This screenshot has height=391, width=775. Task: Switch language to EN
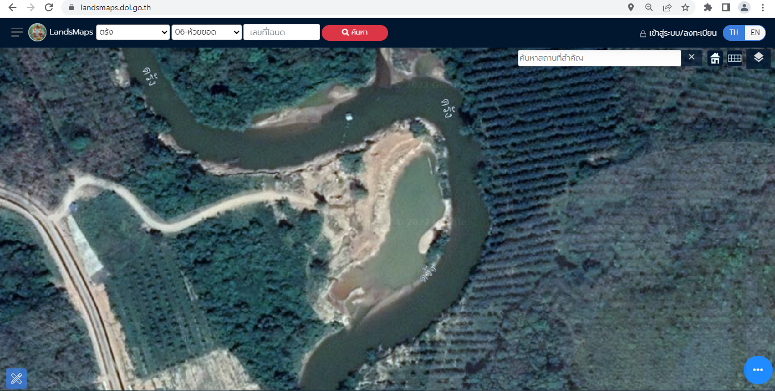click(755, 32)
